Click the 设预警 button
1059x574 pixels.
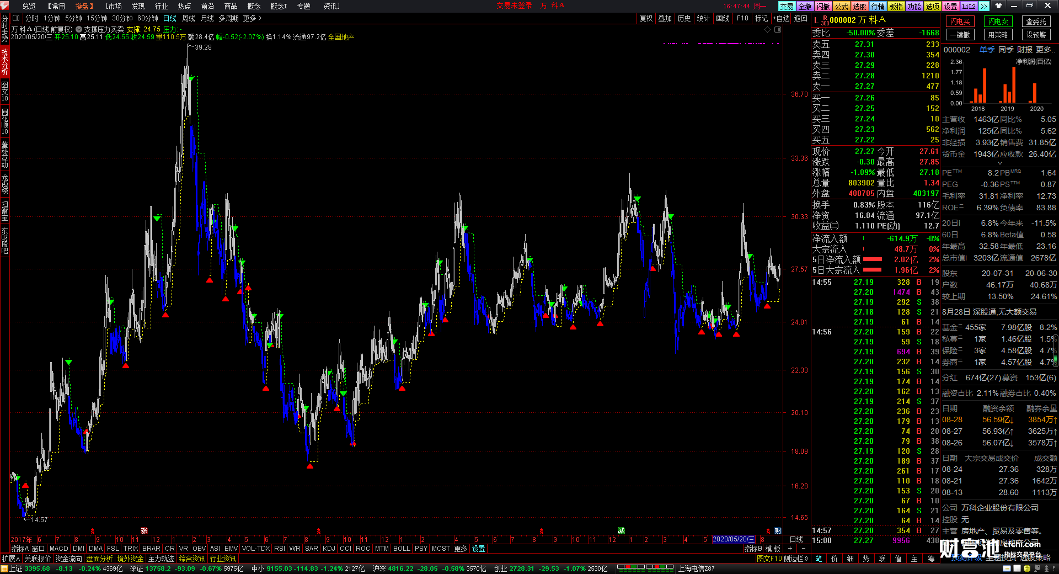1036,35
